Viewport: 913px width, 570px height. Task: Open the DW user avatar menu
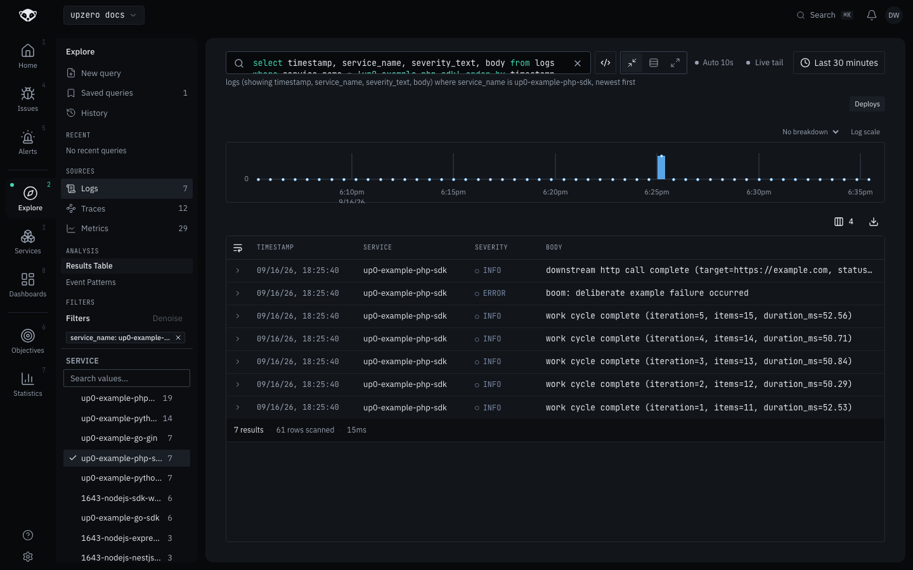click(894, 15)
